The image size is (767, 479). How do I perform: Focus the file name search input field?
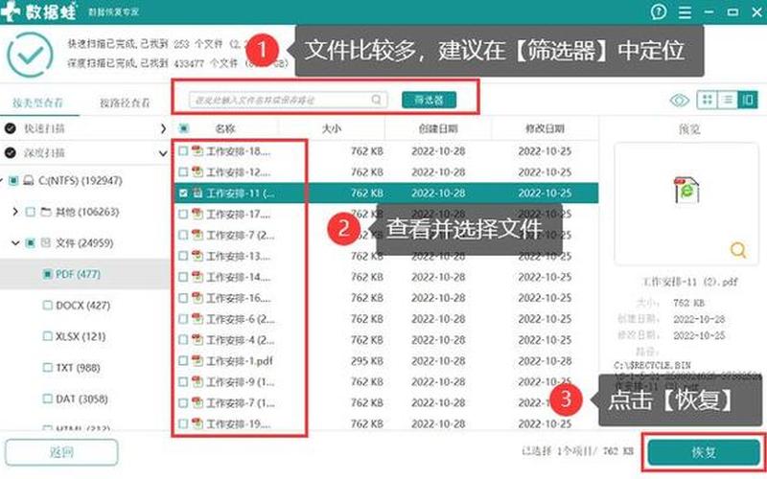tap(289, 101)
